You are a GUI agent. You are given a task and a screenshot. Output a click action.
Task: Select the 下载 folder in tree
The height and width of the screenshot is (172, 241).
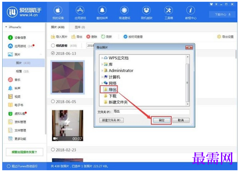pyautogui.click(x=110, y=96)
